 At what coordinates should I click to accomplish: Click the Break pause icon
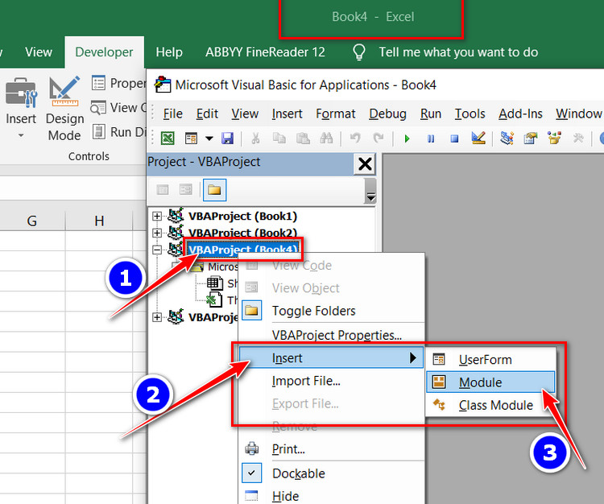(x=431, y=138)
